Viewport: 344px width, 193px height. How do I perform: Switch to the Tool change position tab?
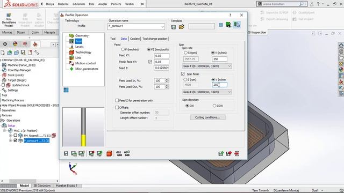pyautogui.click(x=155, y=39)
